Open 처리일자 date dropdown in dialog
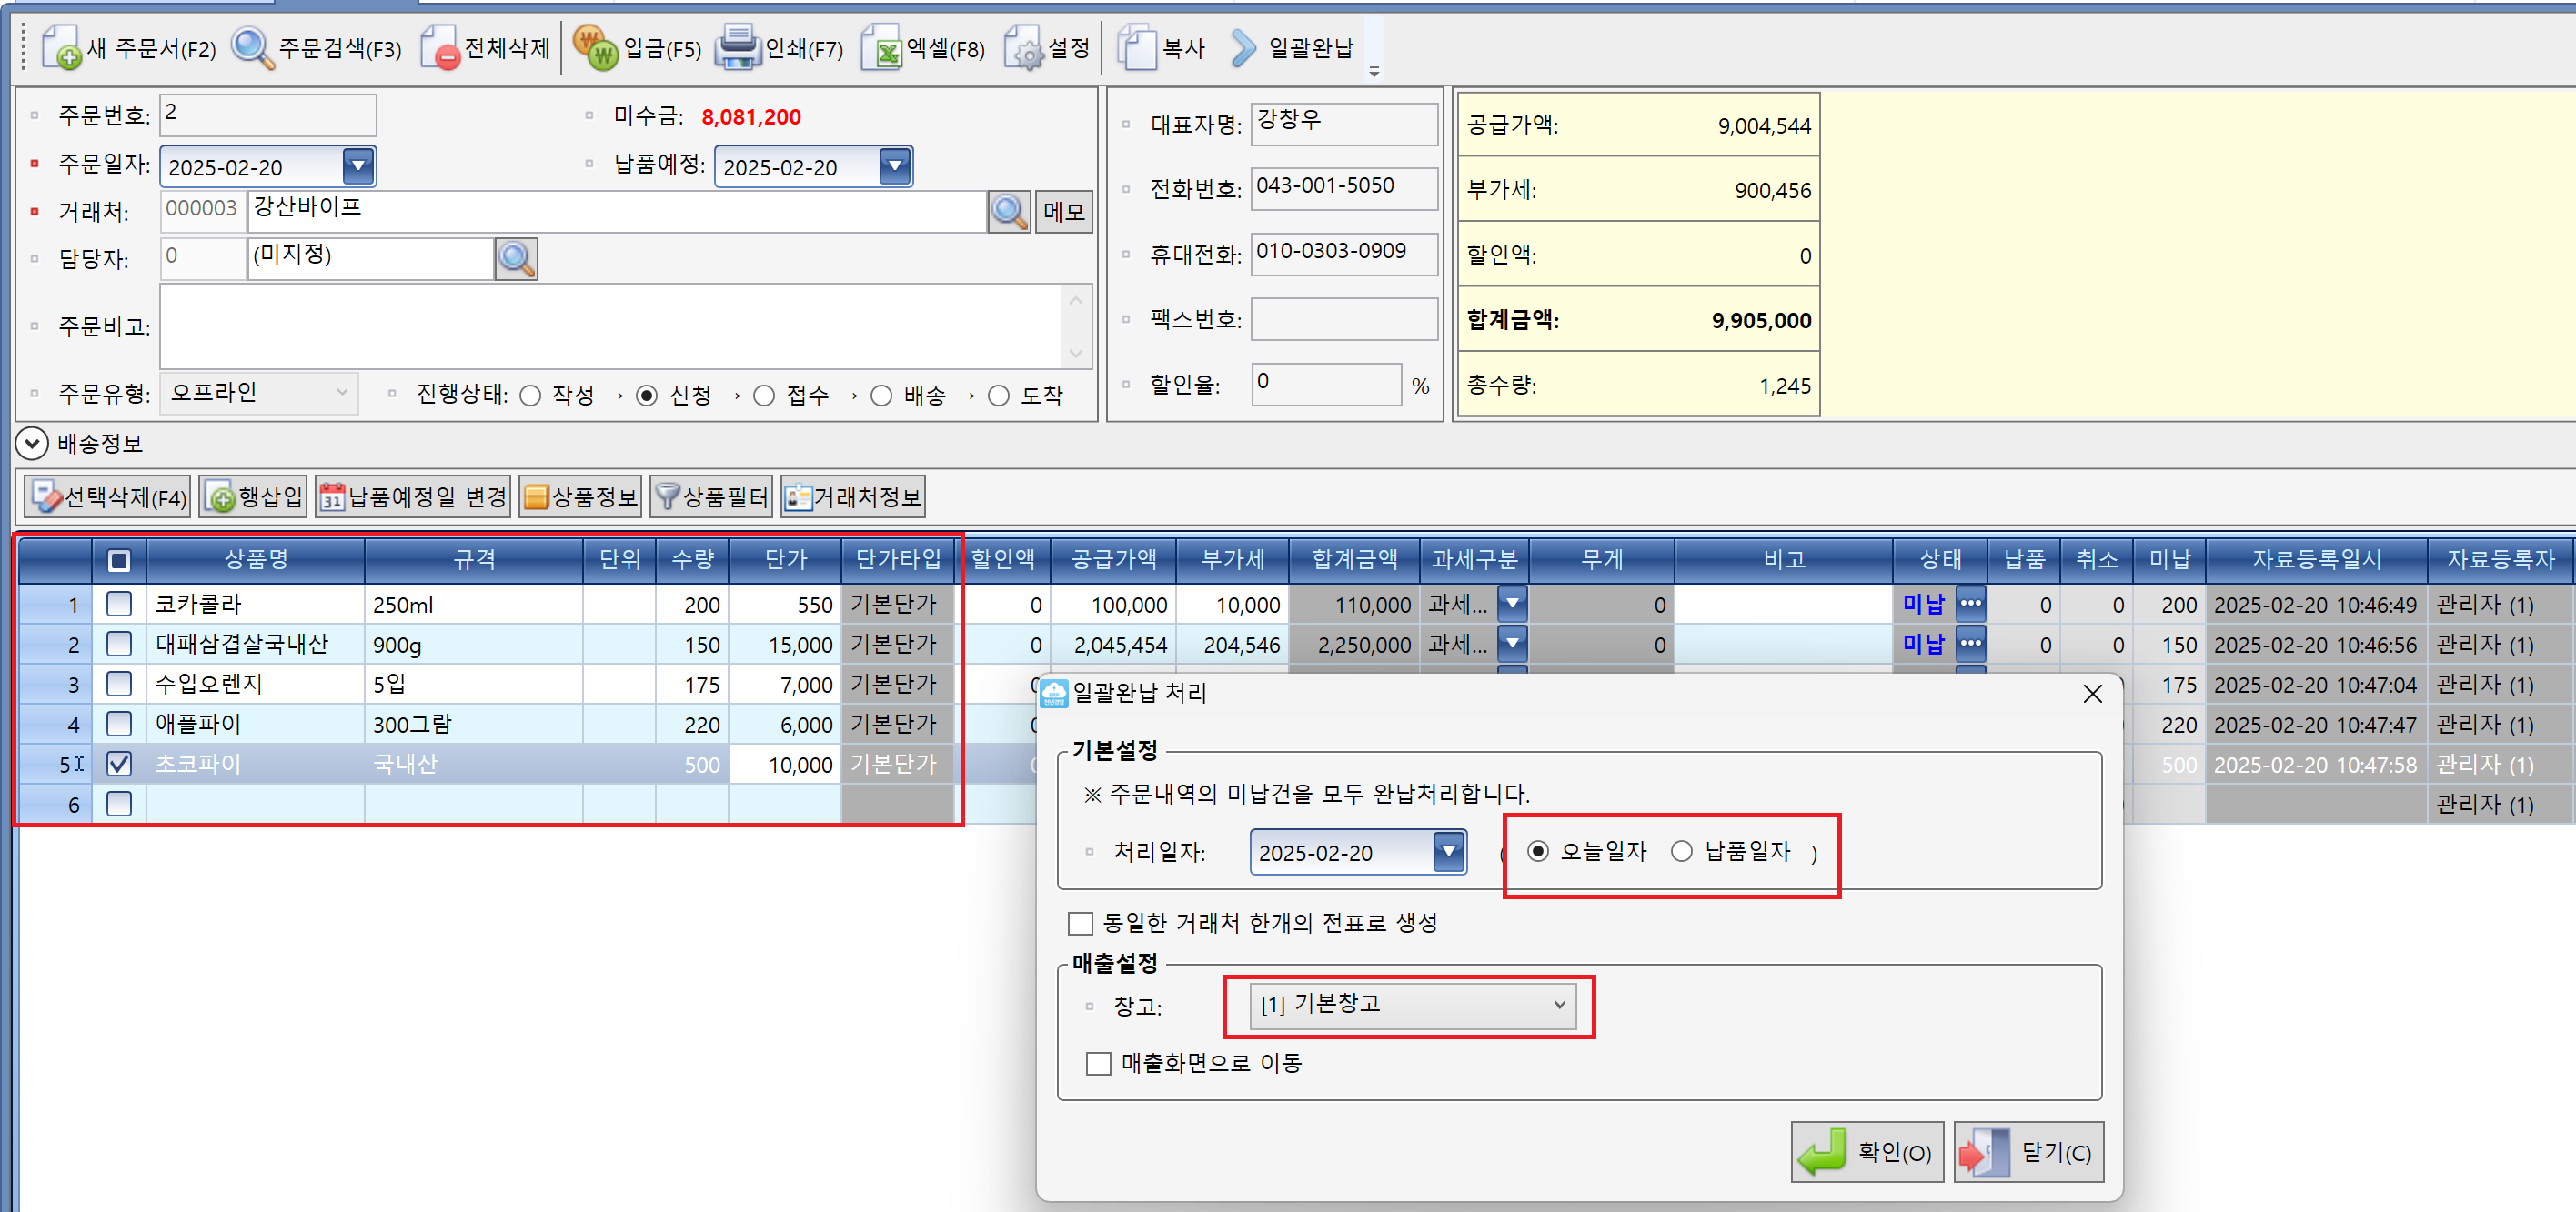Viewport: 2576px width, 1212px height. (x=1448, y=851)
